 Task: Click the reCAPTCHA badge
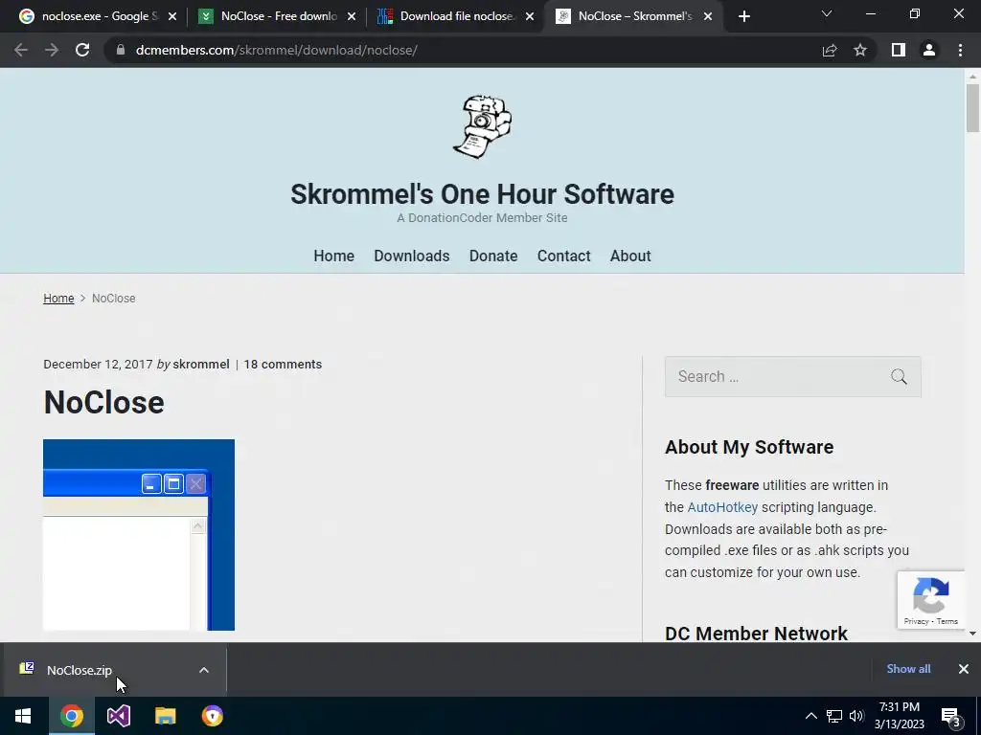point(931,599)
